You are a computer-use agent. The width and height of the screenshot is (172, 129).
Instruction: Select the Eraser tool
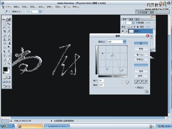point(5,43)
